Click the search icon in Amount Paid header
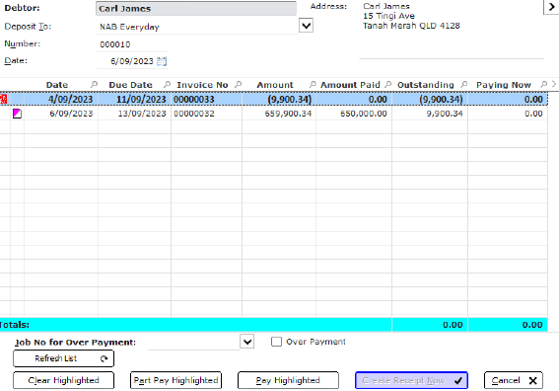Viewport: 559px width, 391px height. (387, 85)
